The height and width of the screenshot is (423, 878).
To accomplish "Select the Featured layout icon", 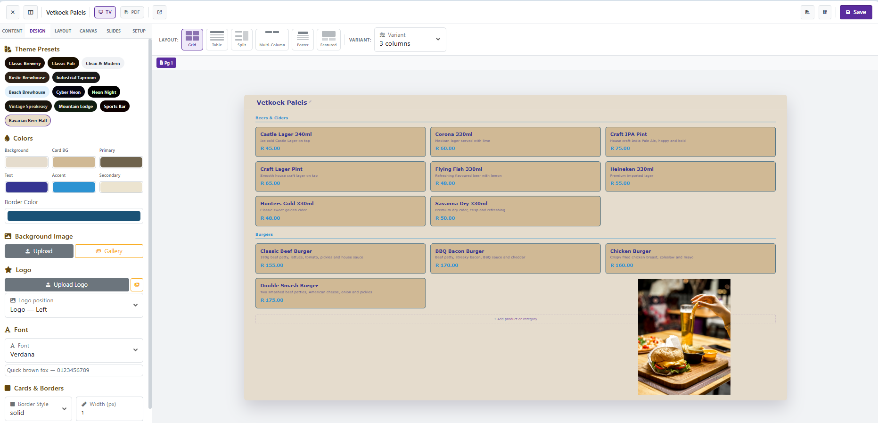I will click(328, 40).
